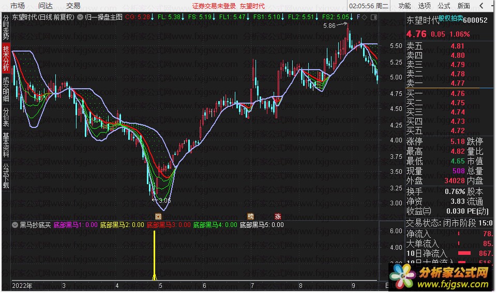Image resolution: width=497 pixels, height=293 pixels.
Task: Switch to 分价表 side tab
Action: coord(6,117)
